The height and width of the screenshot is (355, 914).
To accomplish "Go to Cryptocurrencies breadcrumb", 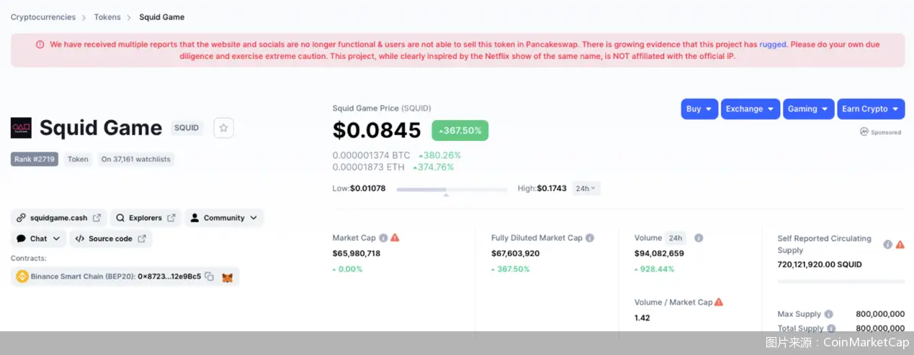I will tap(42, 17).
